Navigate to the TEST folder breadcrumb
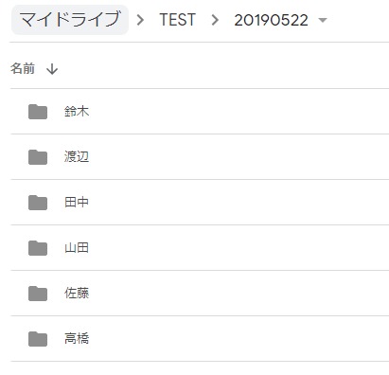The width and height of the screenshot is (389, 375). click(178, 20)
